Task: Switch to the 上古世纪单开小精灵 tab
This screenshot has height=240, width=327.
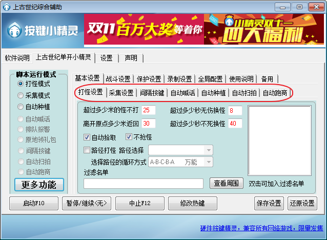Action: [64, 57]
